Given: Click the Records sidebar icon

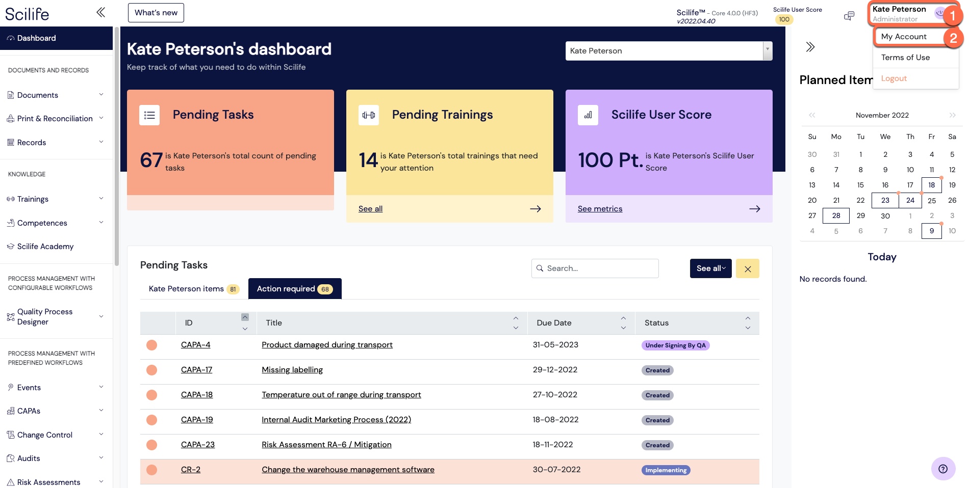Looking at the screenshot, I should coord(11,143).
